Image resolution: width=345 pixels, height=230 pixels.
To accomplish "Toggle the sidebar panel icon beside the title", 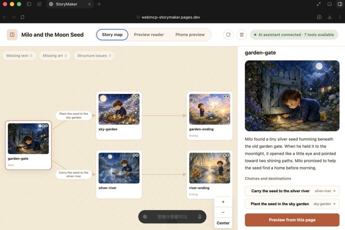I will [12, 35].
